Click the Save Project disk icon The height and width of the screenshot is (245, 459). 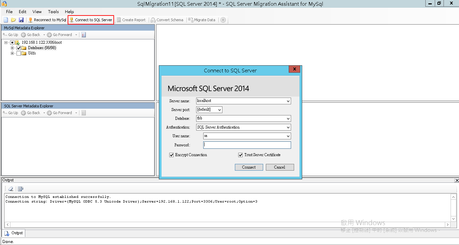tap(21, 20)
